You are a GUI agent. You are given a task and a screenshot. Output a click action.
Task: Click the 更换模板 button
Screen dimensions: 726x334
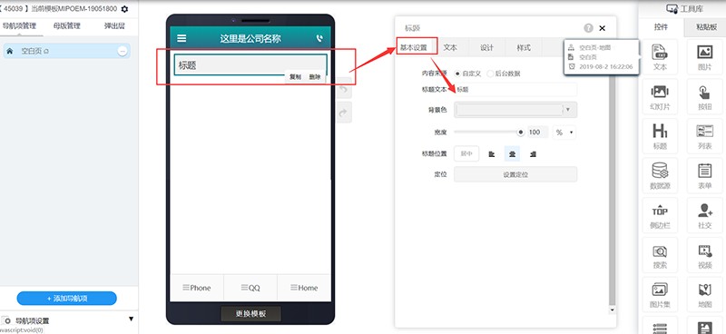[x=250, y=314]
